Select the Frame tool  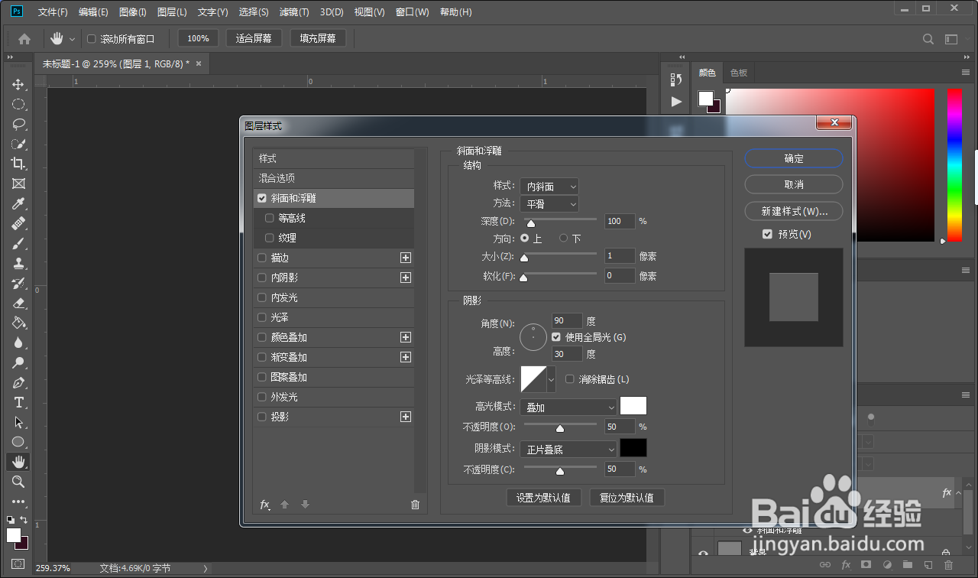[18, 183]
